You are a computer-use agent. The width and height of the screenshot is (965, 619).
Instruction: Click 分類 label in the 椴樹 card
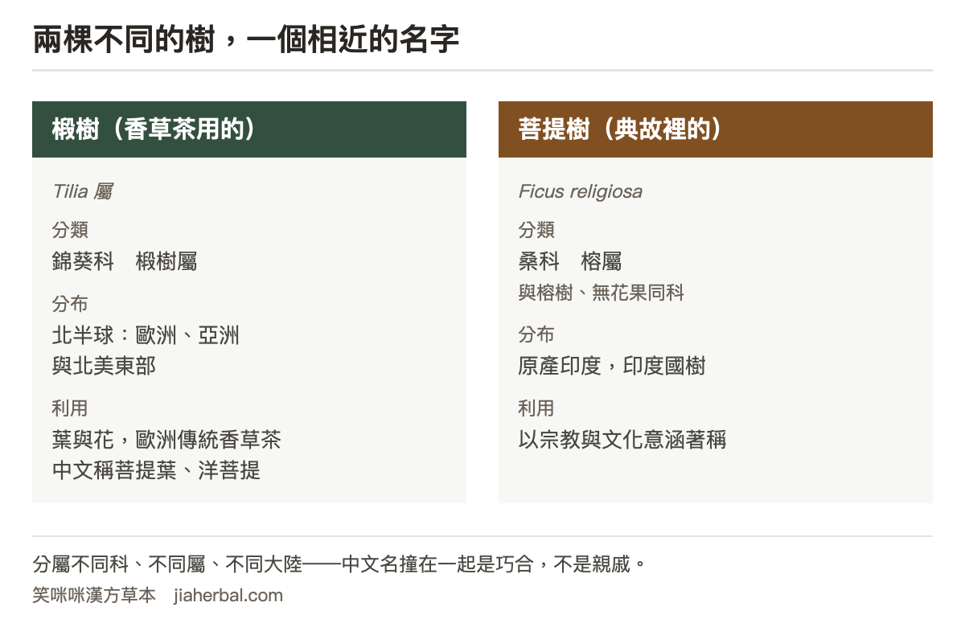70,230
